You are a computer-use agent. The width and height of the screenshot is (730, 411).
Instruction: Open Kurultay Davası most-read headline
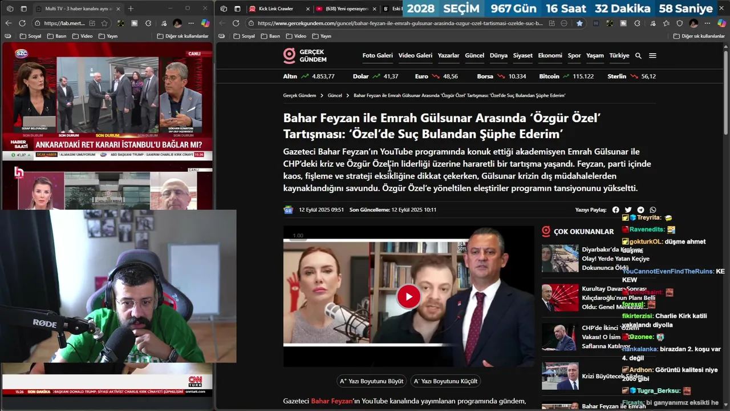point(618,298)
